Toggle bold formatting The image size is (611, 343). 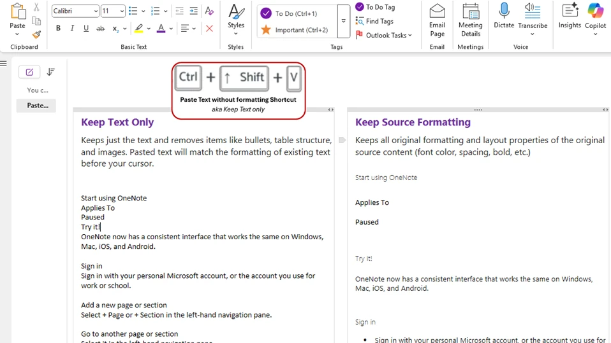pyautogui.click(x=58, y=29)
